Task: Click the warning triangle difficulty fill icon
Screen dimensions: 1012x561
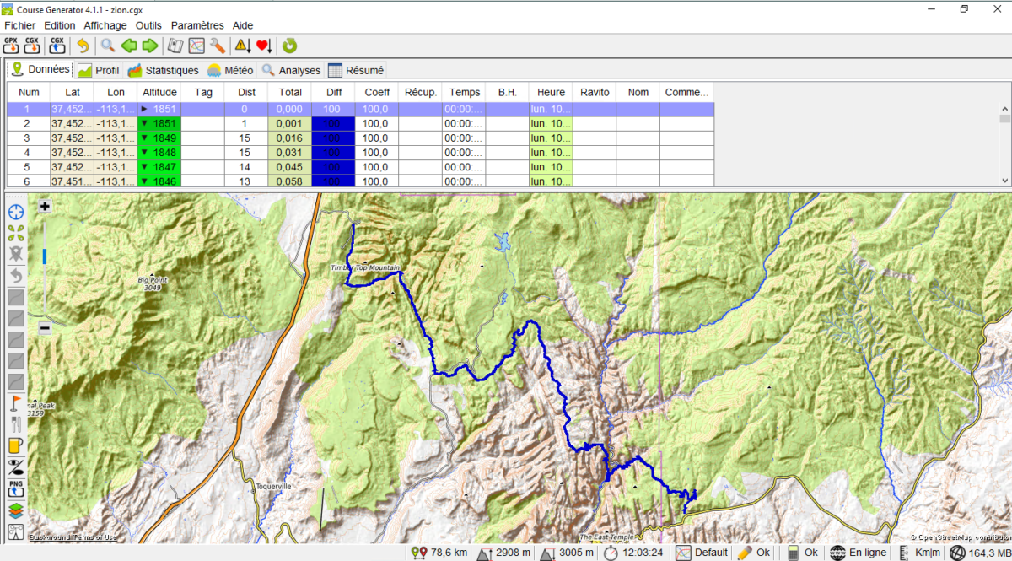Action: pyautogui.click(x=243, y=46)
